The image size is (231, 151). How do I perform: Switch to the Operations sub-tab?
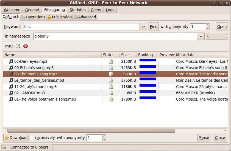coord(33,17)
